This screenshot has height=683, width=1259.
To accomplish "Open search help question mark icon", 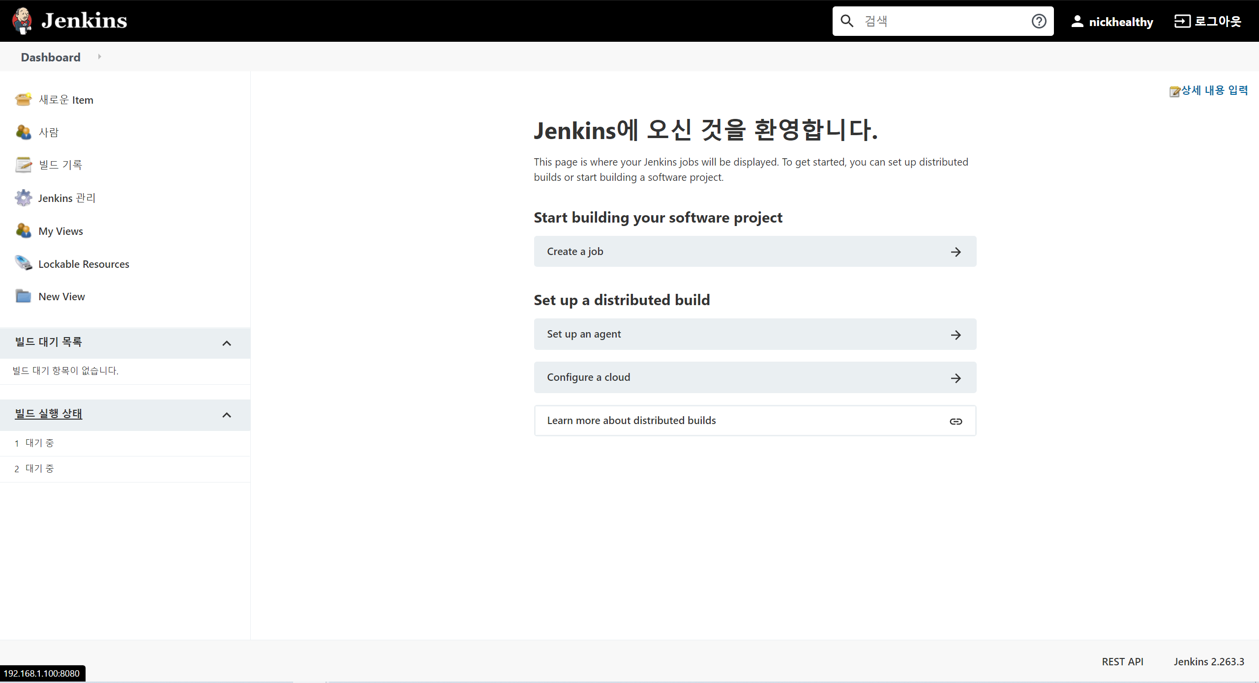I will click(1039, 21).
